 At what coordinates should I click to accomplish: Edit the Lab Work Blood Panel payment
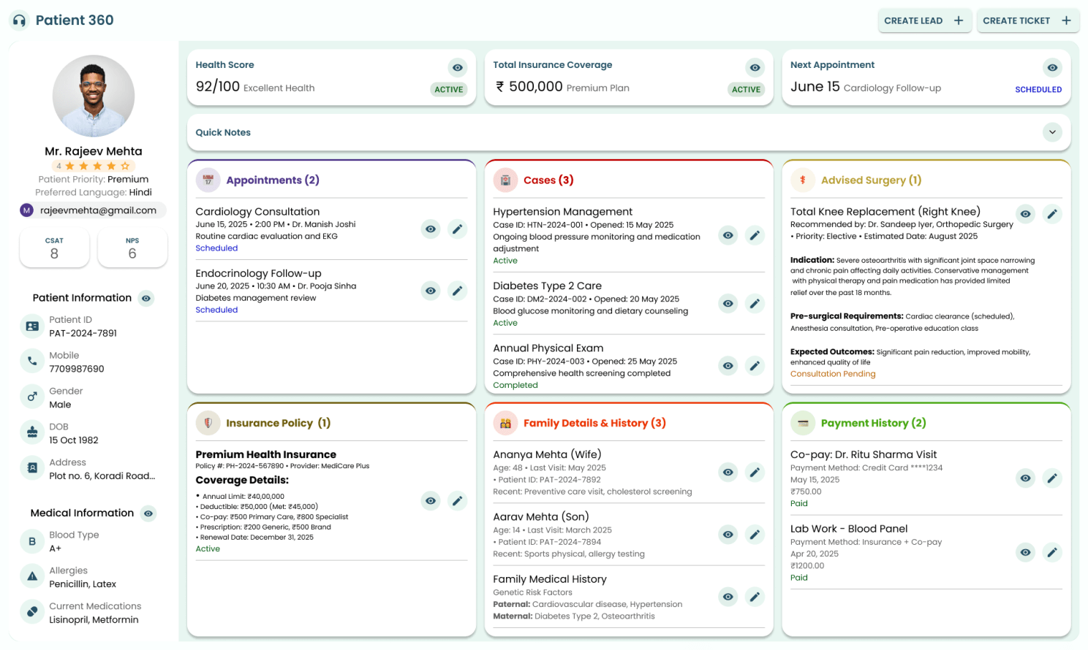1051,552
